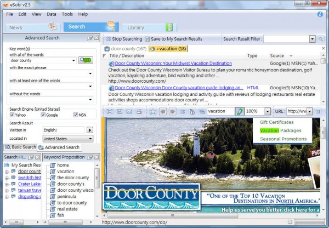The height and width of the screenshot is (228, 329).
Task: Click the home page icon in browser toolbar
Action: tap(192, 111)
